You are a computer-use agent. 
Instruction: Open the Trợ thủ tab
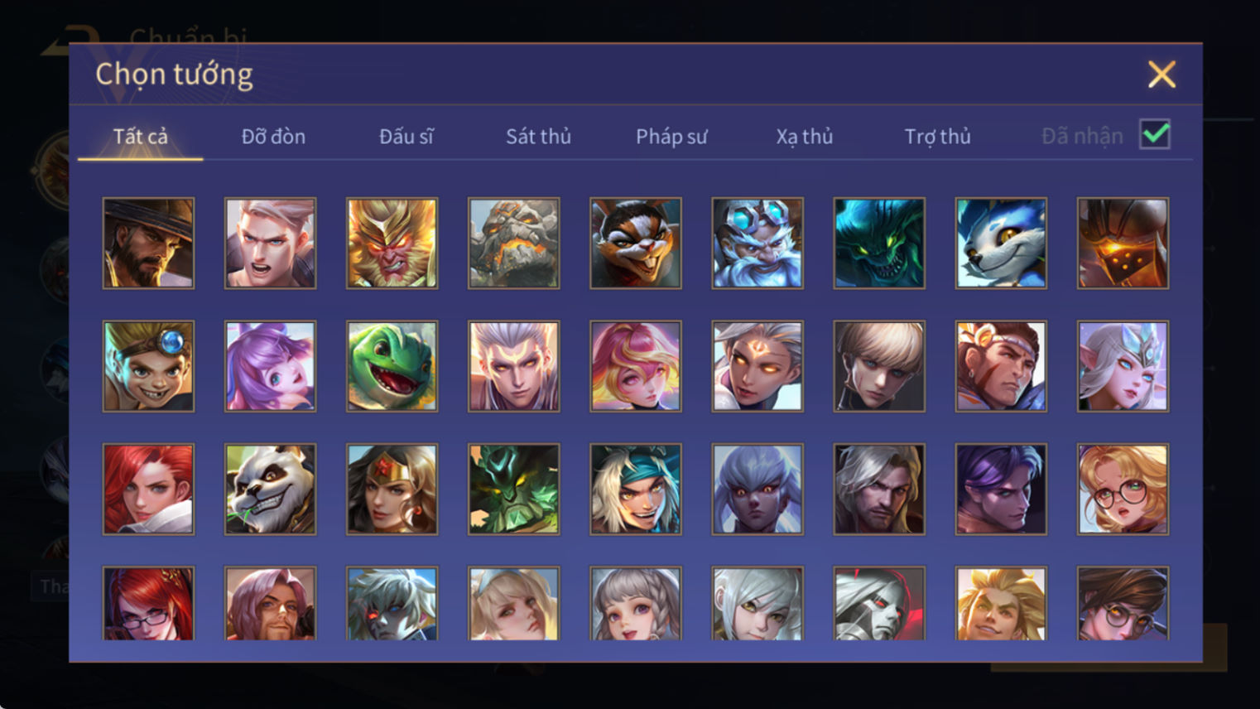point(937,136)
